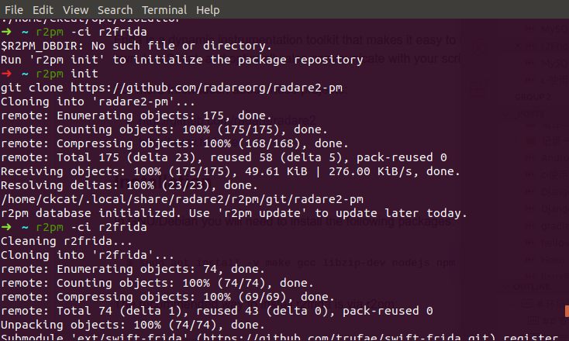Open the File menu
The image size is (569, 341).
[15, 10]
